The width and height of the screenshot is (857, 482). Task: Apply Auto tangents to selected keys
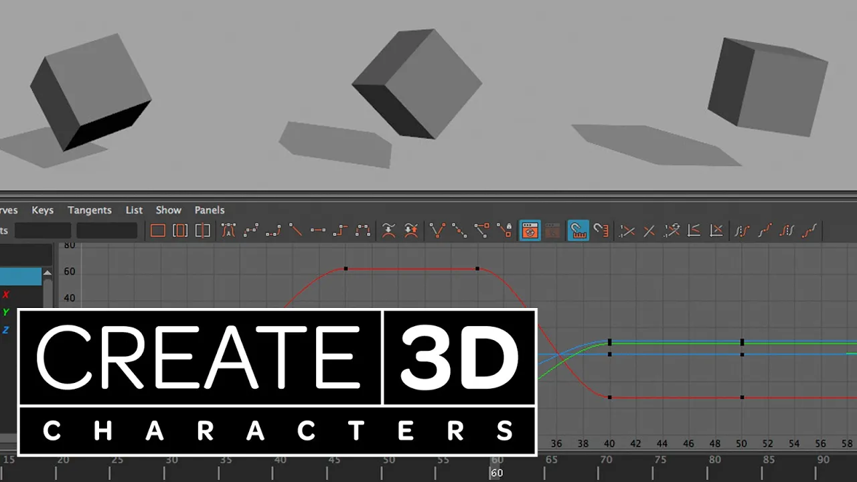(229, 231)
